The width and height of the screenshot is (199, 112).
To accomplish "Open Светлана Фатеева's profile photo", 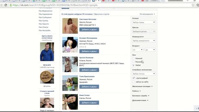I will tap(70, 26).
